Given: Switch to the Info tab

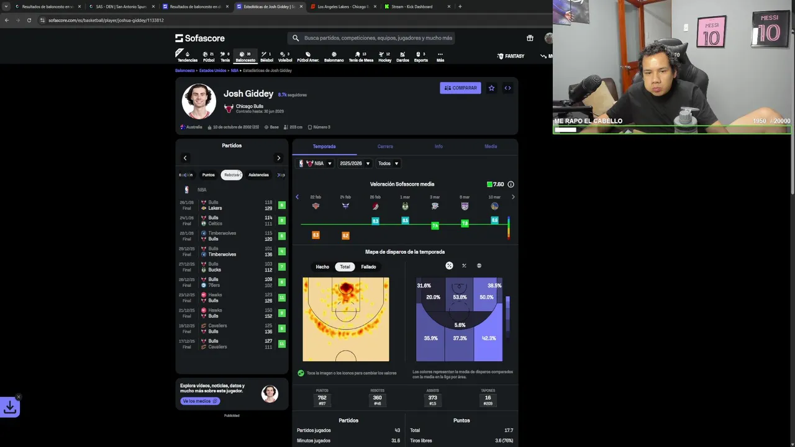Looking at the screenshot, I should click(438, 147).
